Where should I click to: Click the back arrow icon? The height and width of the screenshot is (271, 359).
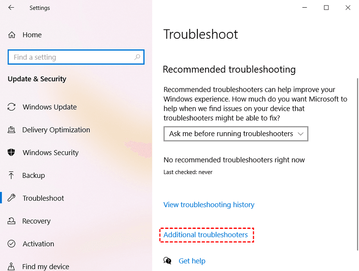11,8
